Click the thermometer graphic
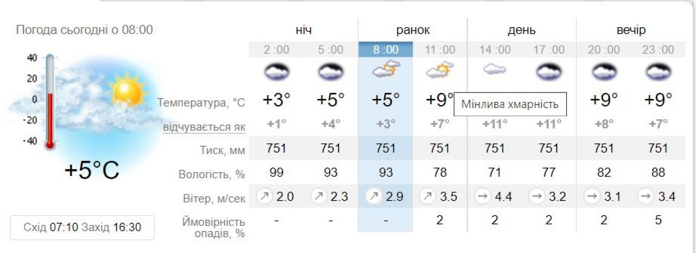 (x=50, y=101)
